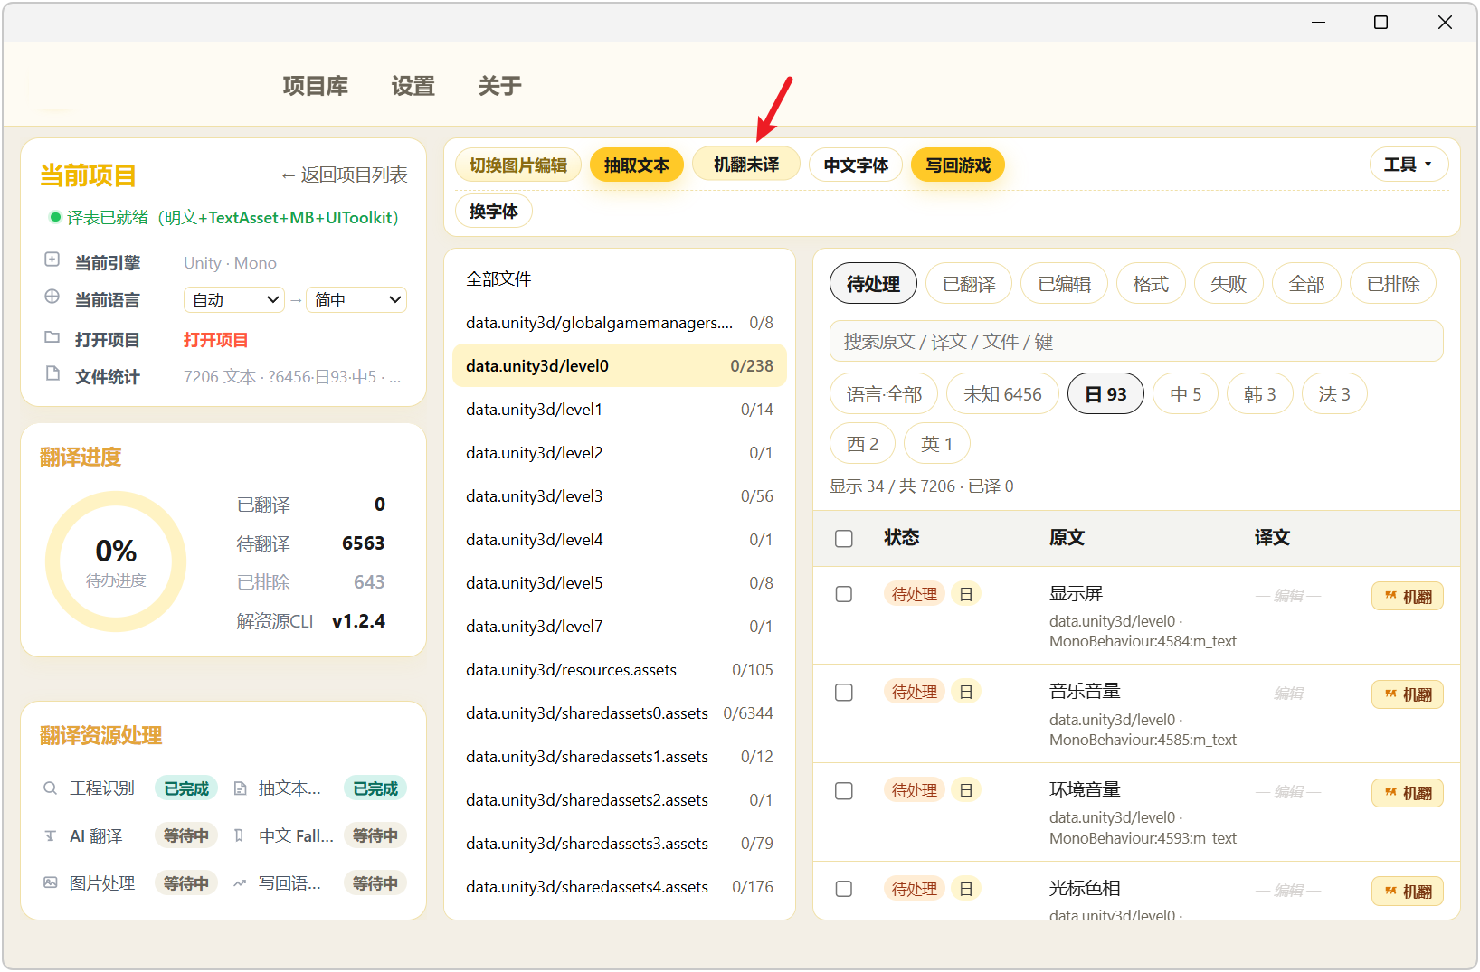Select the 英 1 language filter

(936, 444)
